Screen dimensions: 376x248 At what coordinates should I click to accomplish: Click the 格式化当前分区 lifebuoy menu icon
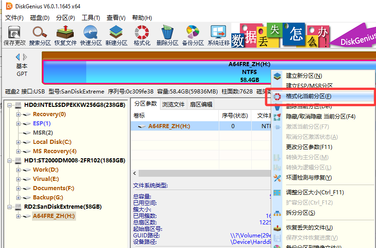tap(277, 97)
